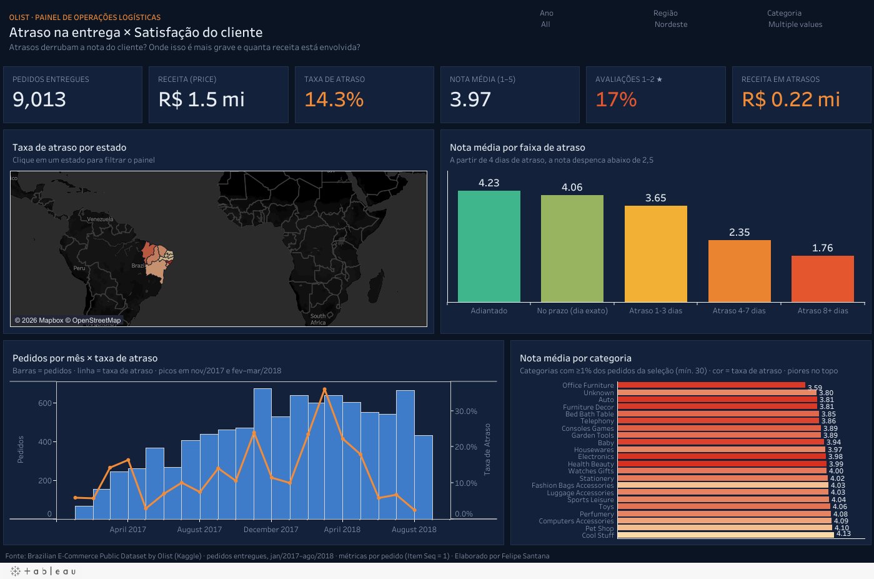Click the Tableau logo in the footer
Screen dimensions: 874x579
tap(44, 571)
